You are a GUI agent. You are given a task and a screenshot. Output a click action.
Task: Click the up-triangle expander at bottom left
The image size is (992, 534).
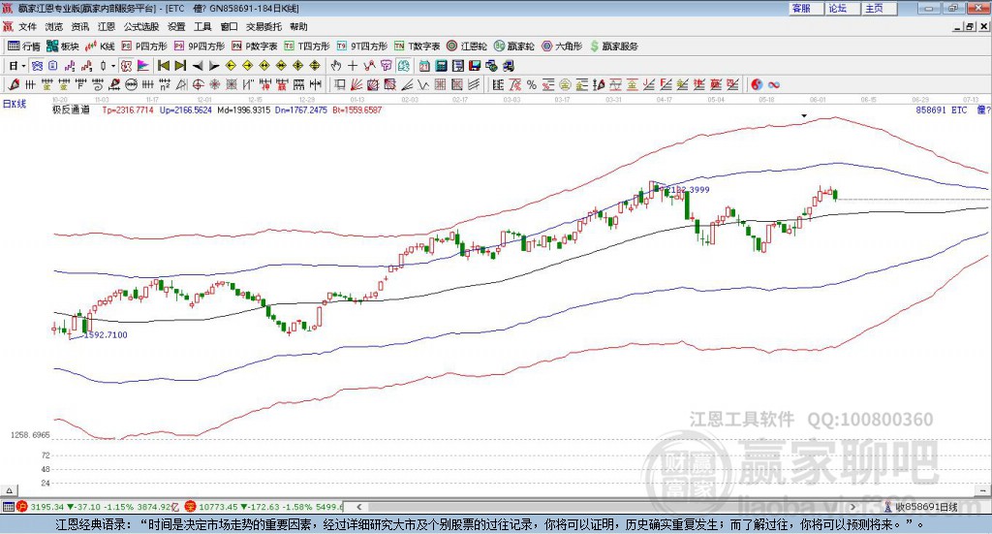(x=9, y=490)
